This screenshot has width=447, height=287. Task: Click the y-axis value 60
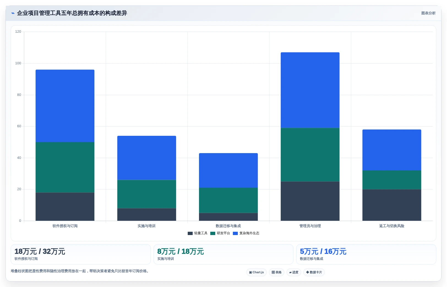click(19, 126)
